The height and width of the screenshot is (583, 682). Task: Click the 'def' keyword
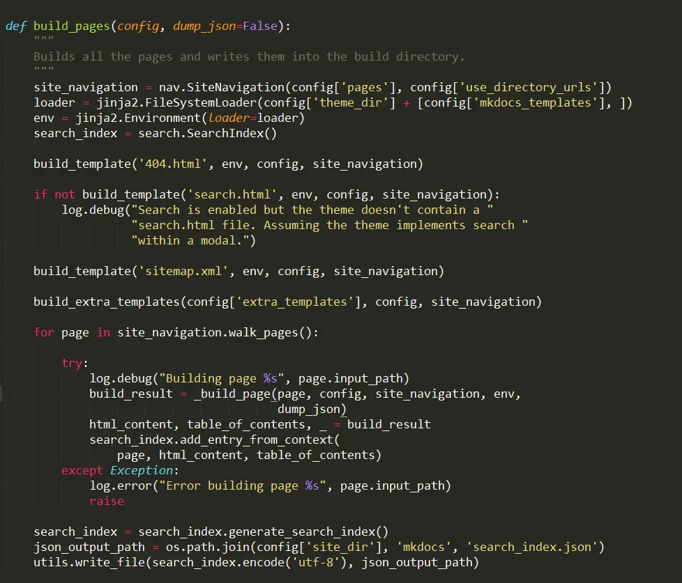click(x=16, y=26)
